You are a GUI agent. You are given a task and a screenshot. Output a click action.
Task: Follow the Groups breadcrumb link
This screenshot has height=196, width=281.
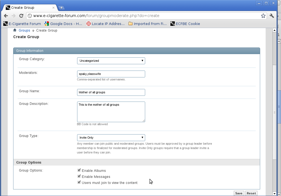pyautogui.click(x=24, y=30)
